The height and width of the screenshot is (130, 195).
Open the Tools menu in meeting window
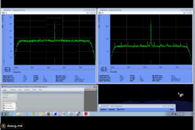[34, 90]
